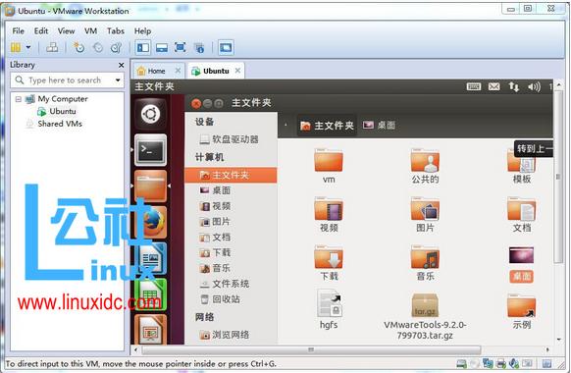
Task: Open the Tabs menu
Action: click(116, 31)
